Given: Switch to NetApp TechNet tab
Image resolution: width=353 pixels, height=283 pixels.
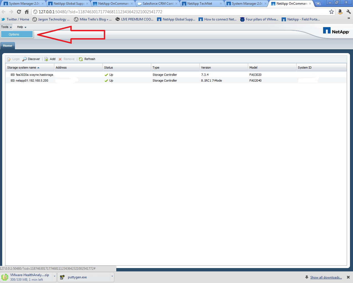Looking at the screenshot, I should pyautogui.click(x=202, y=4).
